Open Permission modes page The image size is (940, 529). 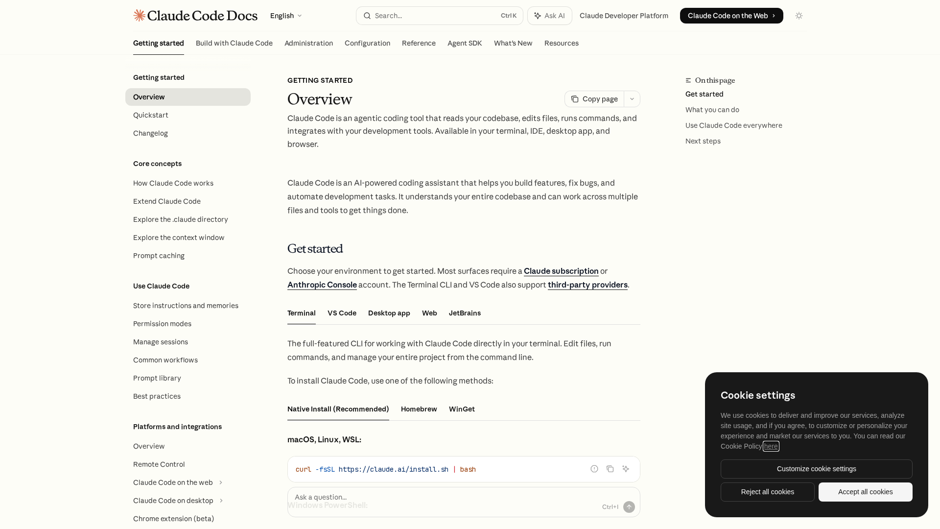pyautogui.click(x=188, y=324)
